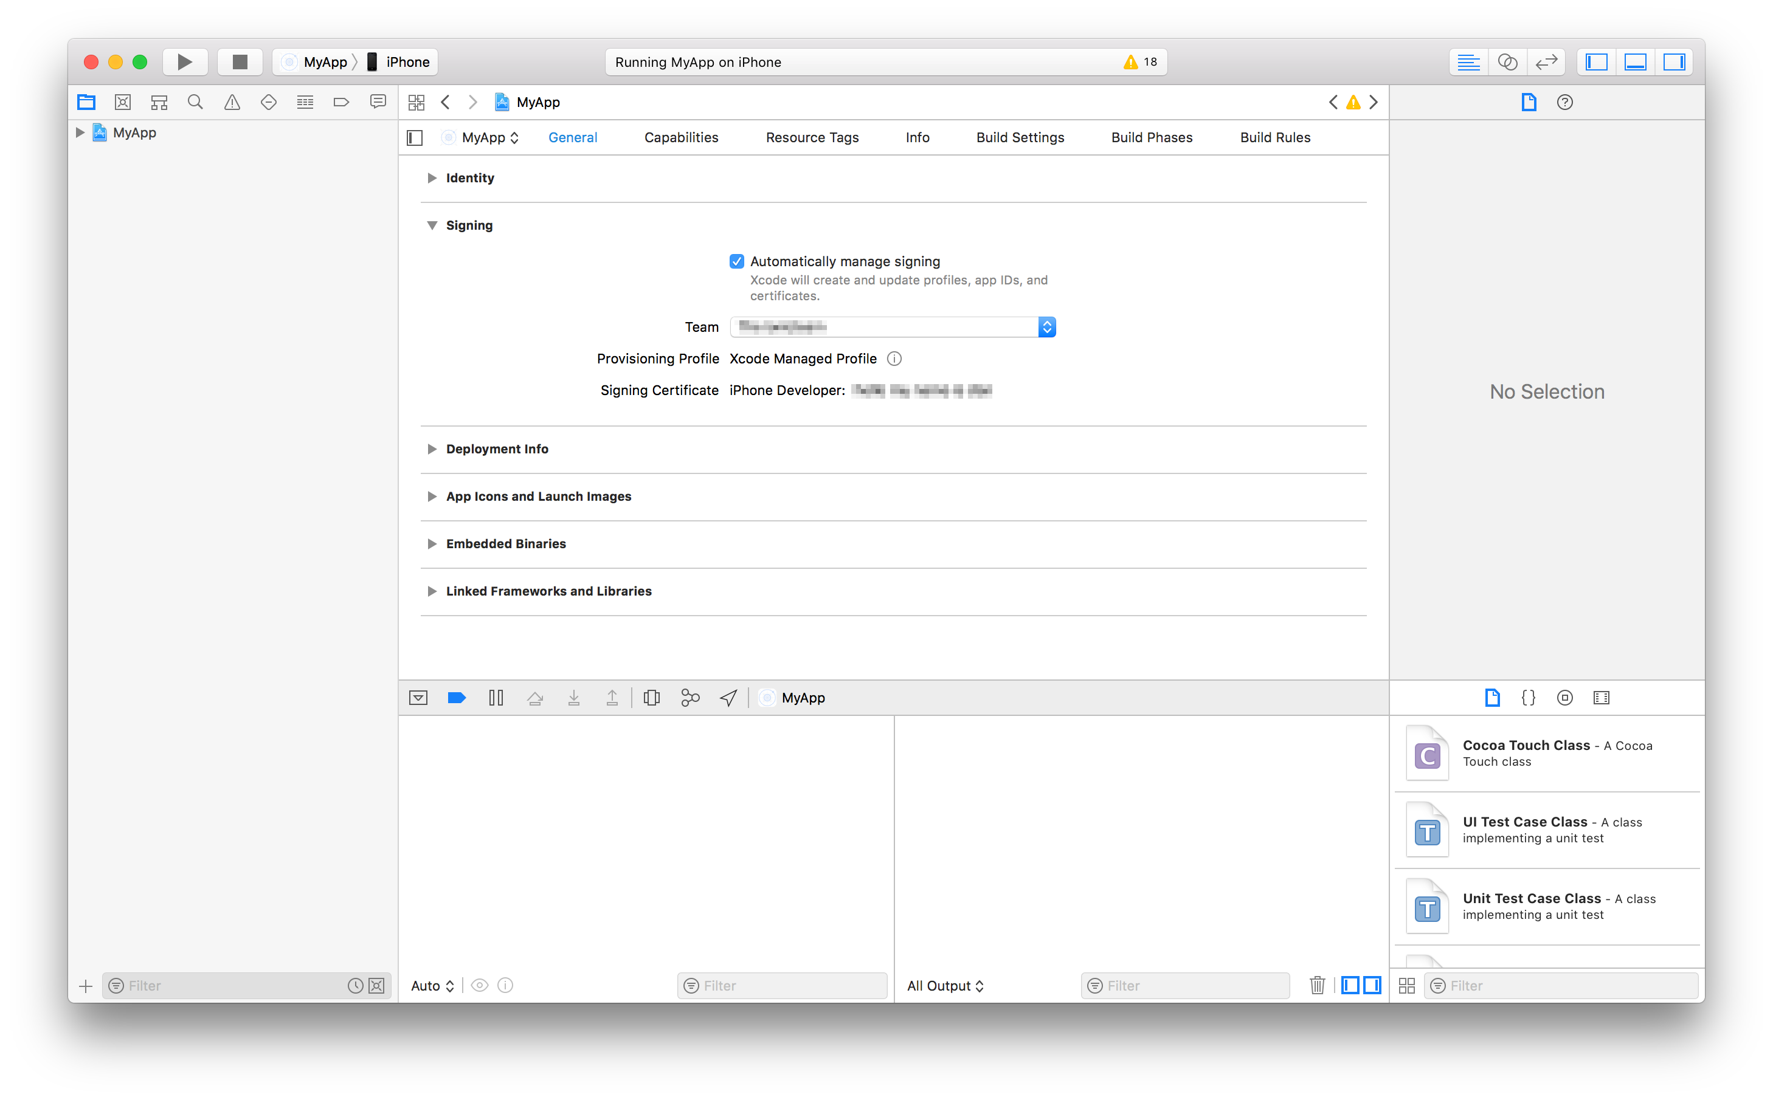Viewport: 1773px width, 1100px height.
Task: Expand the Identity section disclosure triangle
Action: (x=432, y=177)
